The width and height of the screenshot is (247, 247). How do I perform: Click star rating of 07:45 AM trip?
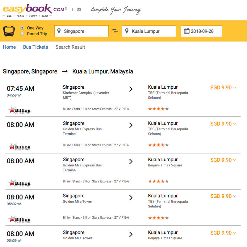coord(158,109)
